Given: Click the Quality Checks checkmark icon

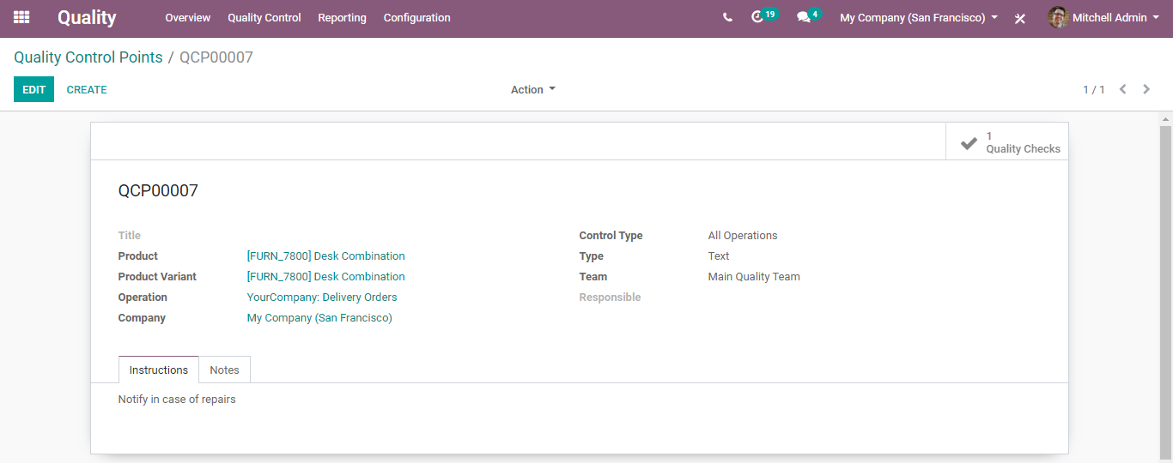Looking at the screenshot, I should coord(969,143).
